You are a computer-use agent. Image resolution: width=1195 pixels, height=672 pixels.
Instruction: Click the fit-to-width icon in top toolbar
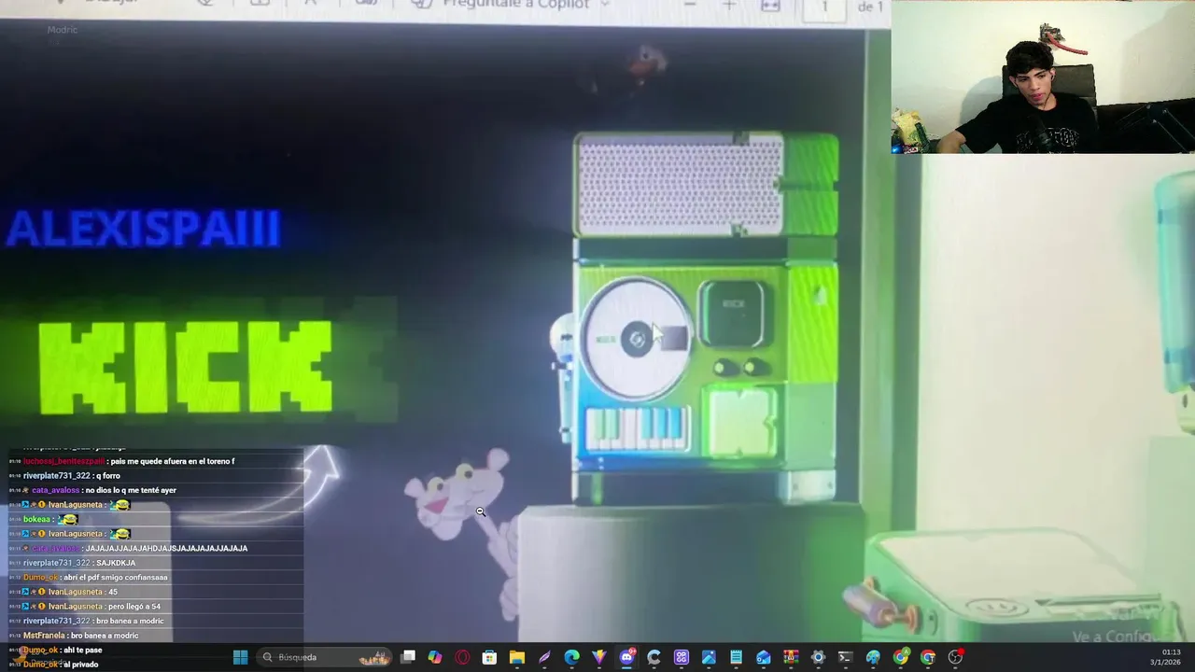tap(770, 6)
